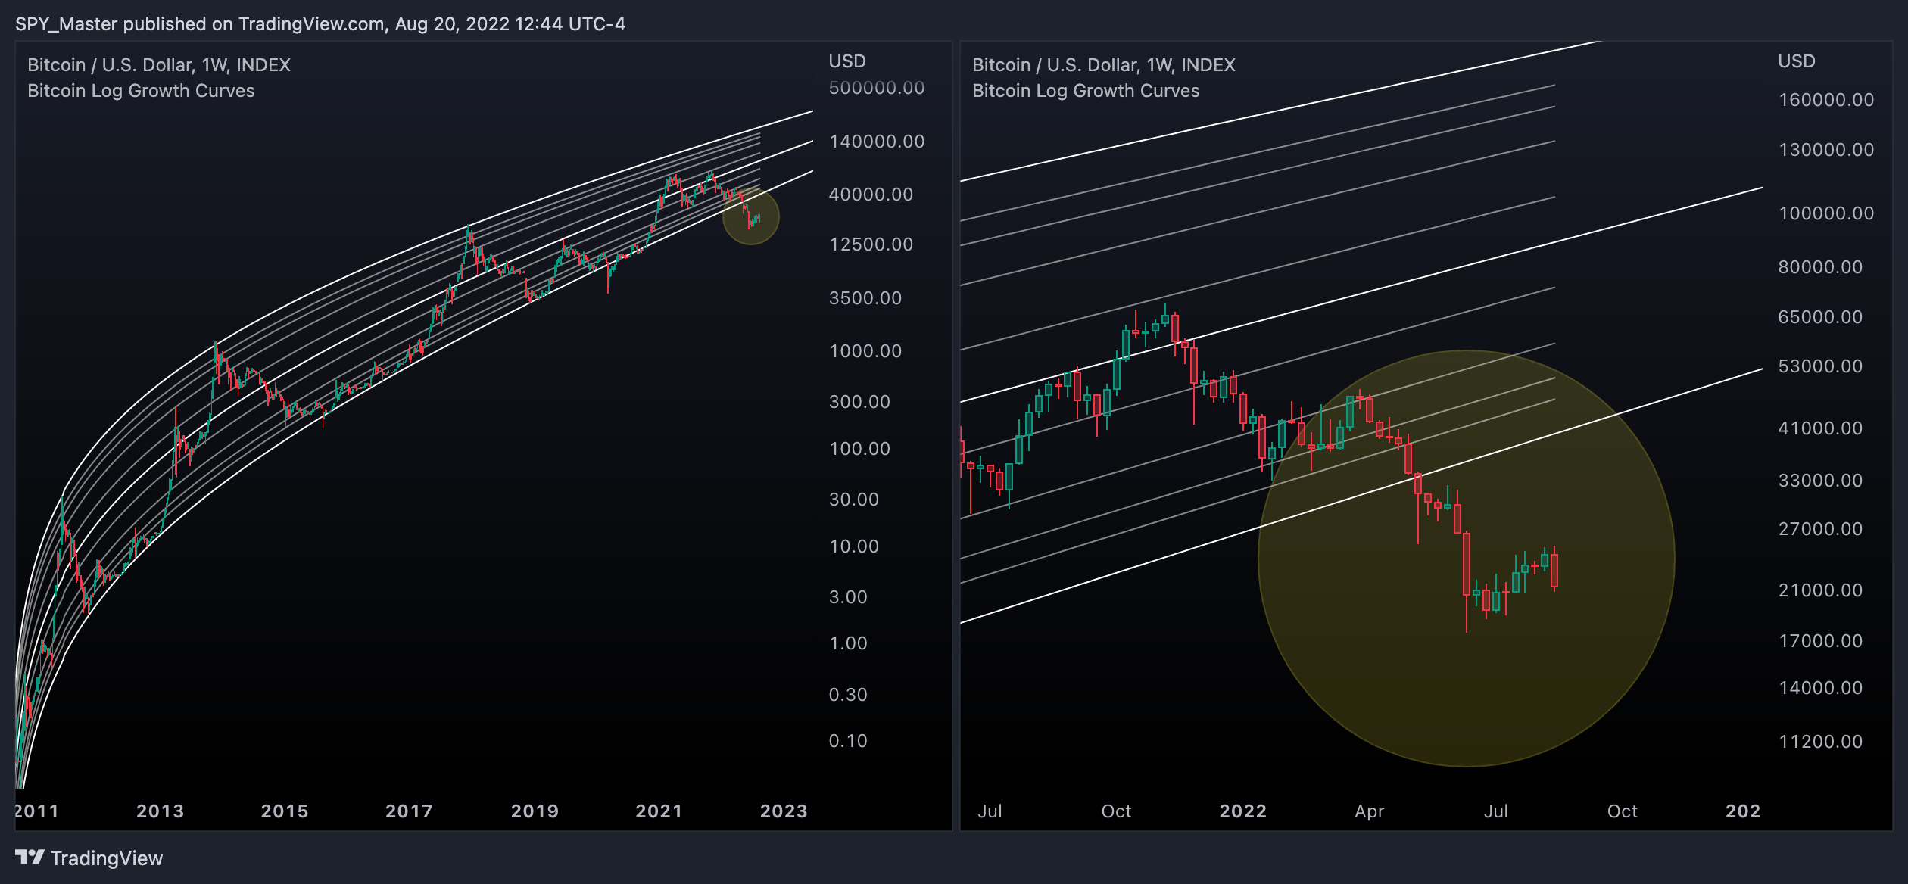Click the right chart 'USD' currency label
Screen dimensions: 1908x884
(x=1797, y=61)
